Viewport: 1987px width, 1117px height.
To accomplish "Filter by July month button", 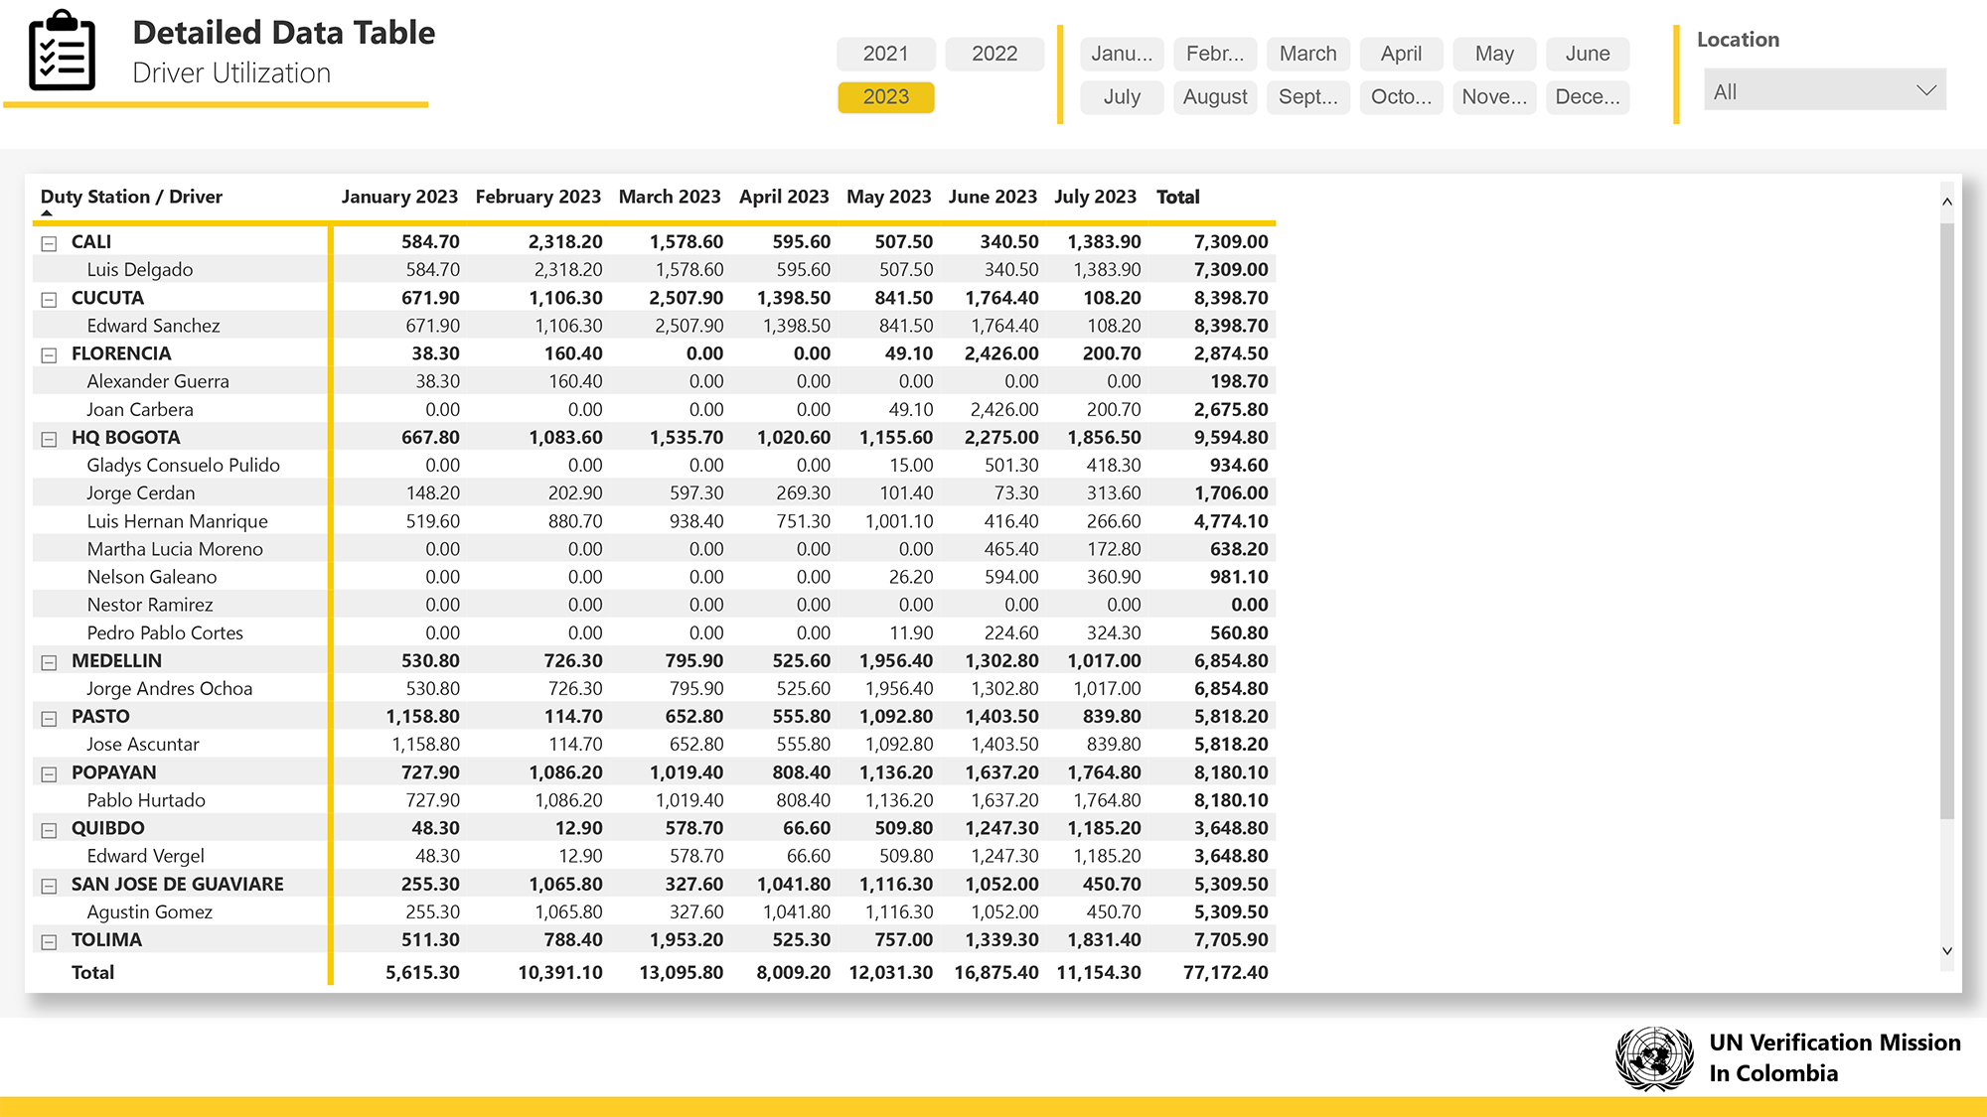I will (1122, 97).
